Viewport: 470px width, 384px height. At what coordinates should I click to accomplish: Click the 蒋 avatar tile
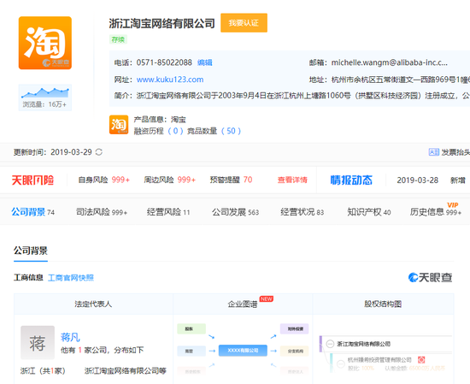38,342
